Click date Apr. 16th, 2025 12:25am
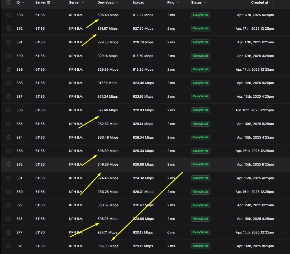This screenshot has width=290, height=254. [x=255, y=151]
